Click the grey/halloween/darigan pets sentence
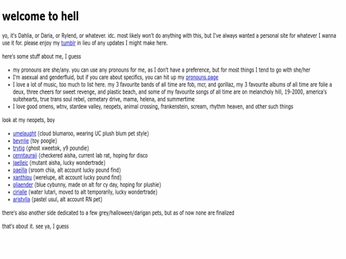The width and height of the screenshot is (346, 259). 118,213
